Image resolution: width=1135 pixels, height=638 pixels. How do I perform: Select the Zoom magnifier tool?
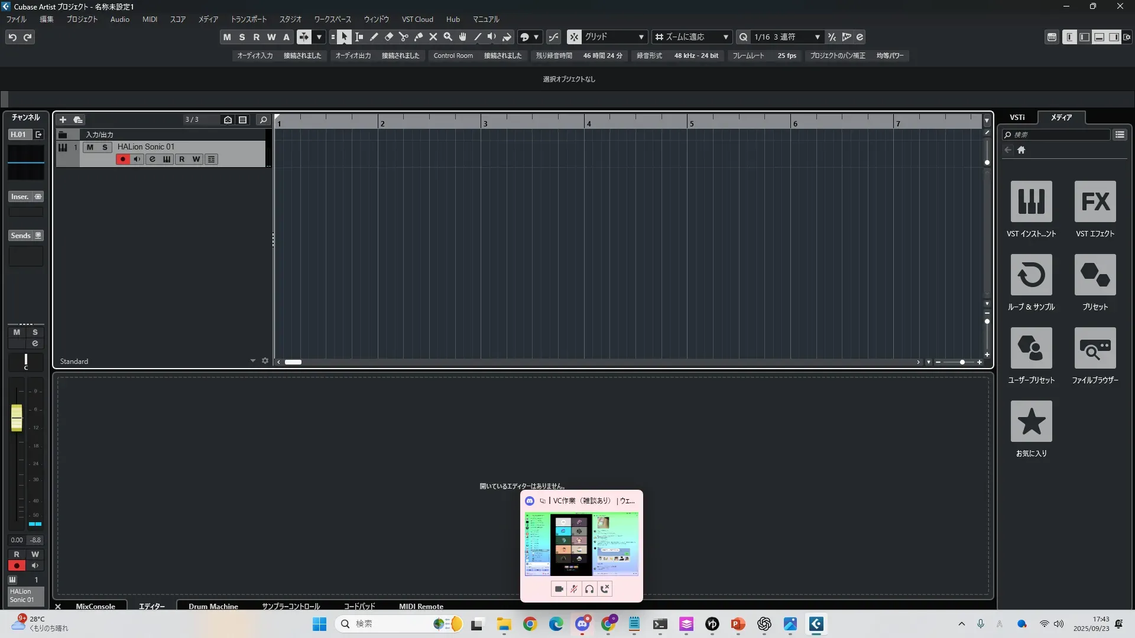pyautogui.click(x=447, y=37)
